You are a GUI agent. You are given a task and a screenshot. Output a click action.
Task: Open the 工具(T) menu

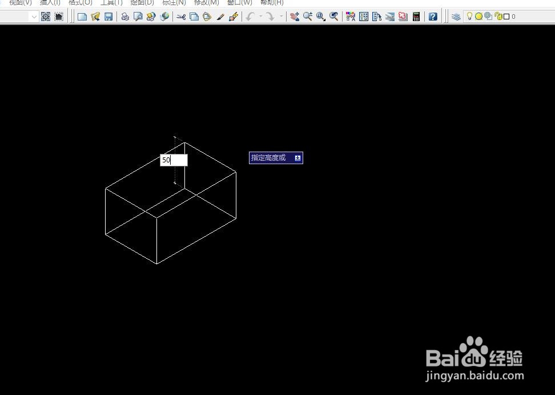point(111,2)
